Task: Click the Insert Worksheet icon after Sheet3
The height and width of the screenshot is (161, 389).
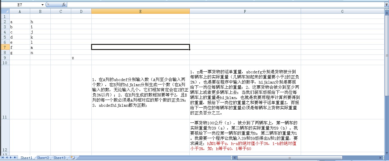Action: 72,158
